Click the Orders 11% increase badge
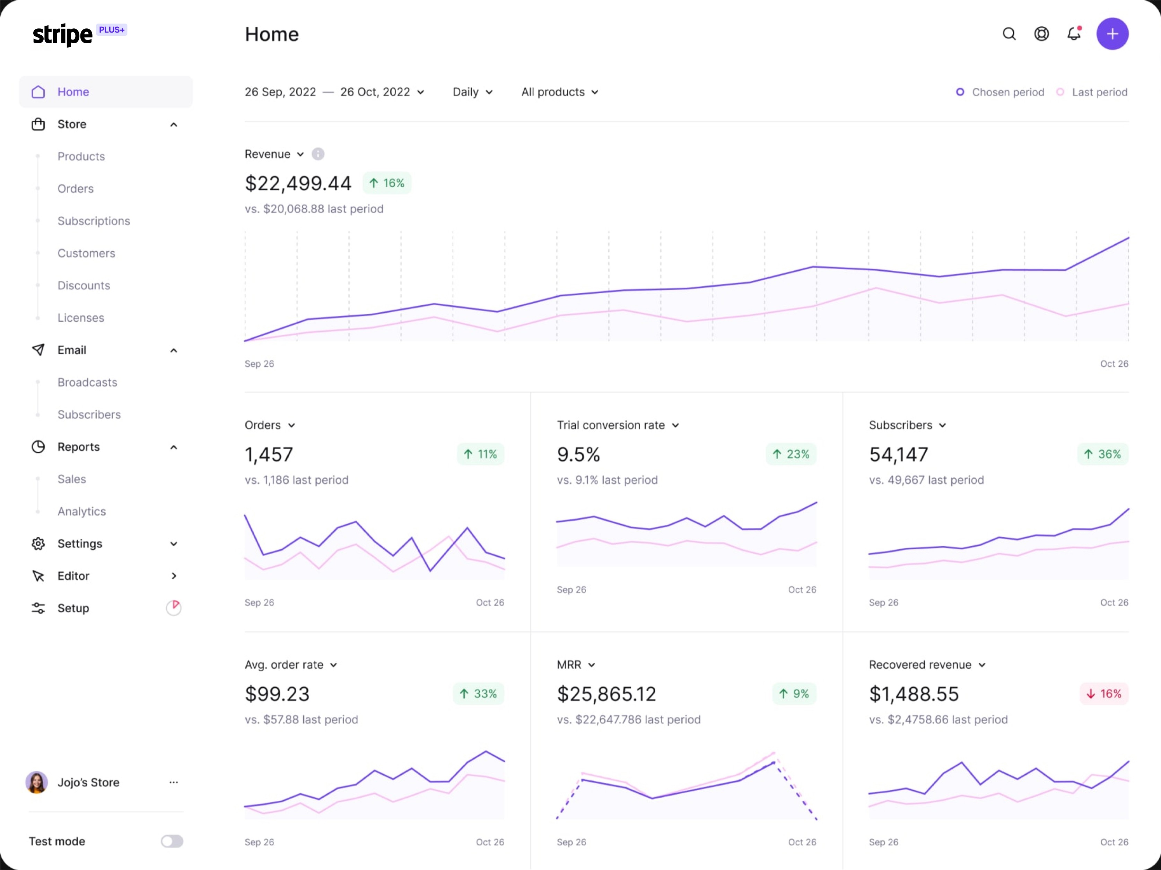 [480, 454]
